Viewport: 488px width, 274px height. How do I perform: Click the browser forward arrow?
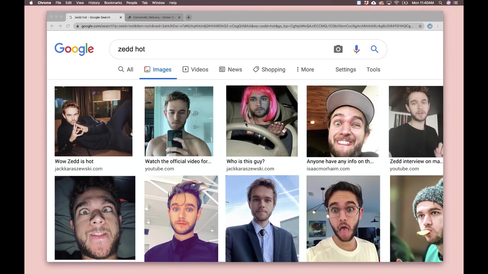point(60,26)
